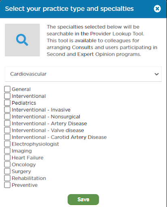Enable Interventional - Invasive option
Image resolution: width=167 pixels, height=207 pixels.
click(x=7, y=110)
